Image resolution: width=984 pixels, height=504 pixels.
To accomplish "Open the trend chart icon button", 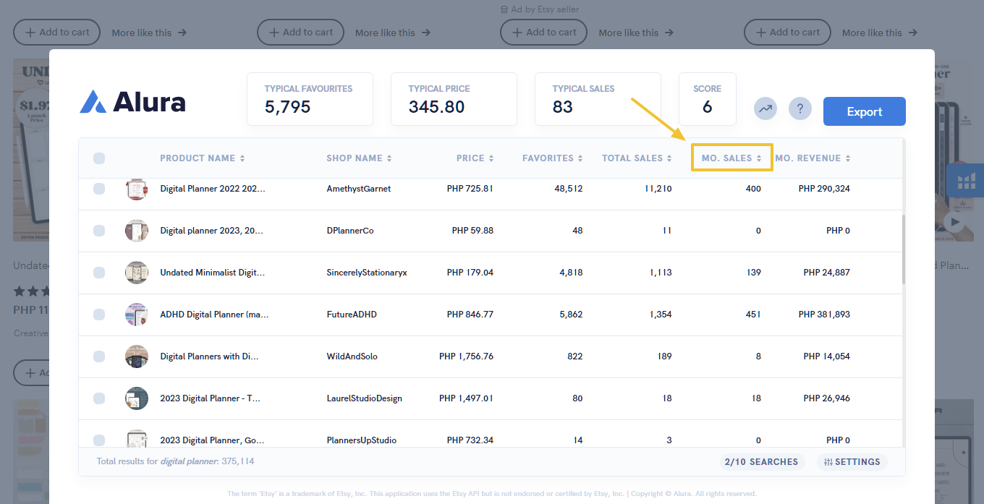I will point(765,109).
